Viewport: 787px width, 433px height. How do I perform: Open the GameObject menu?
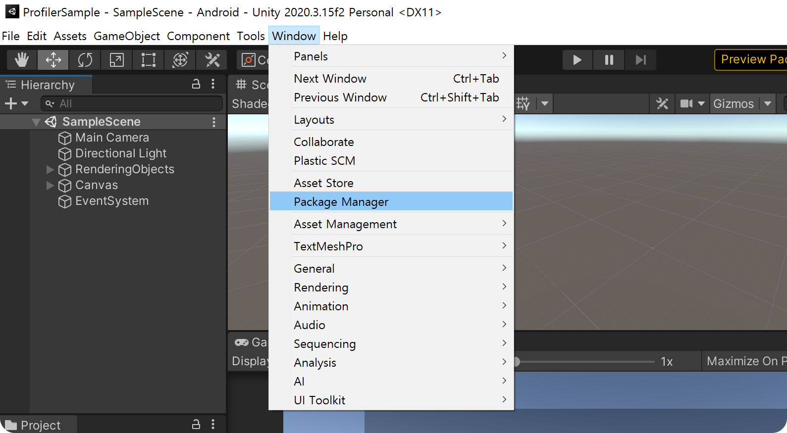point(127,36)
